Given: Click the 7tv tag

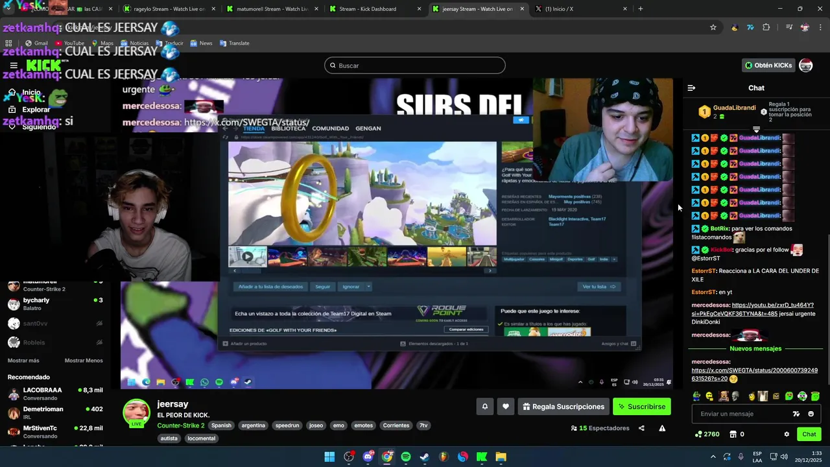Looking at the screenshot, I should [x=423, y=425].
